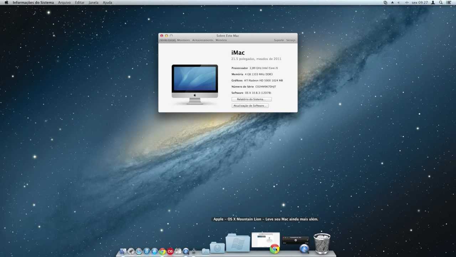Image resolution: width=456 pixels, height=257 pixels.
Task: Click the eject icon in menu bar
Action: click(x=392, y=2)
